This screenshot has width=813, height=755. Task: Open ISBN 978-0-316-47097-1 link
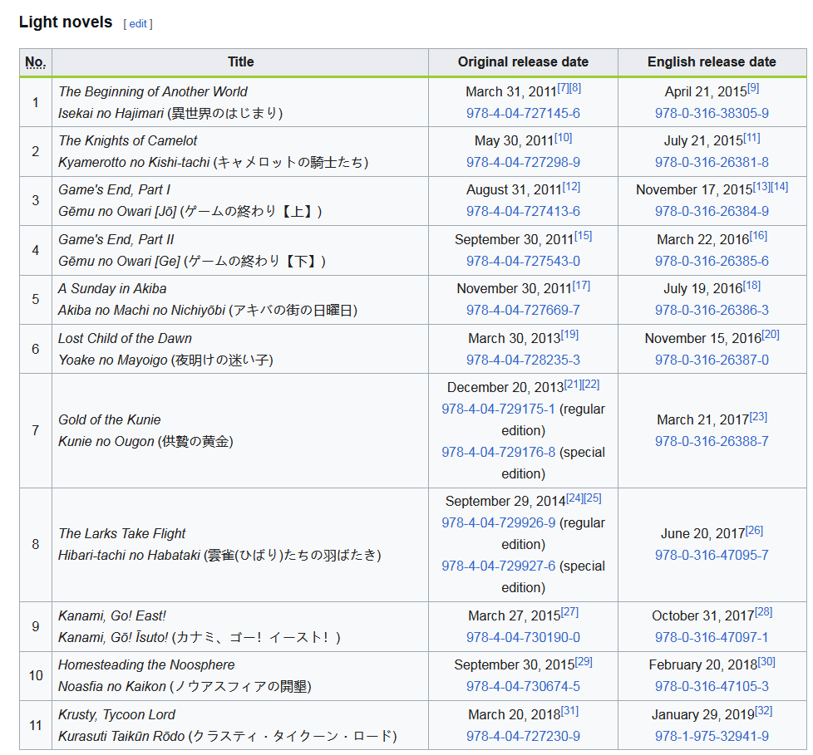pos(712,637)
